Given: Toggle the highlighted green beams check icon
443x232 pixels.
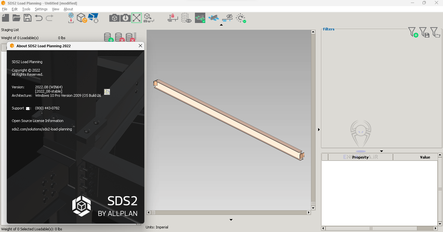Looking at the screenshot, I should [x=200, y=18].
